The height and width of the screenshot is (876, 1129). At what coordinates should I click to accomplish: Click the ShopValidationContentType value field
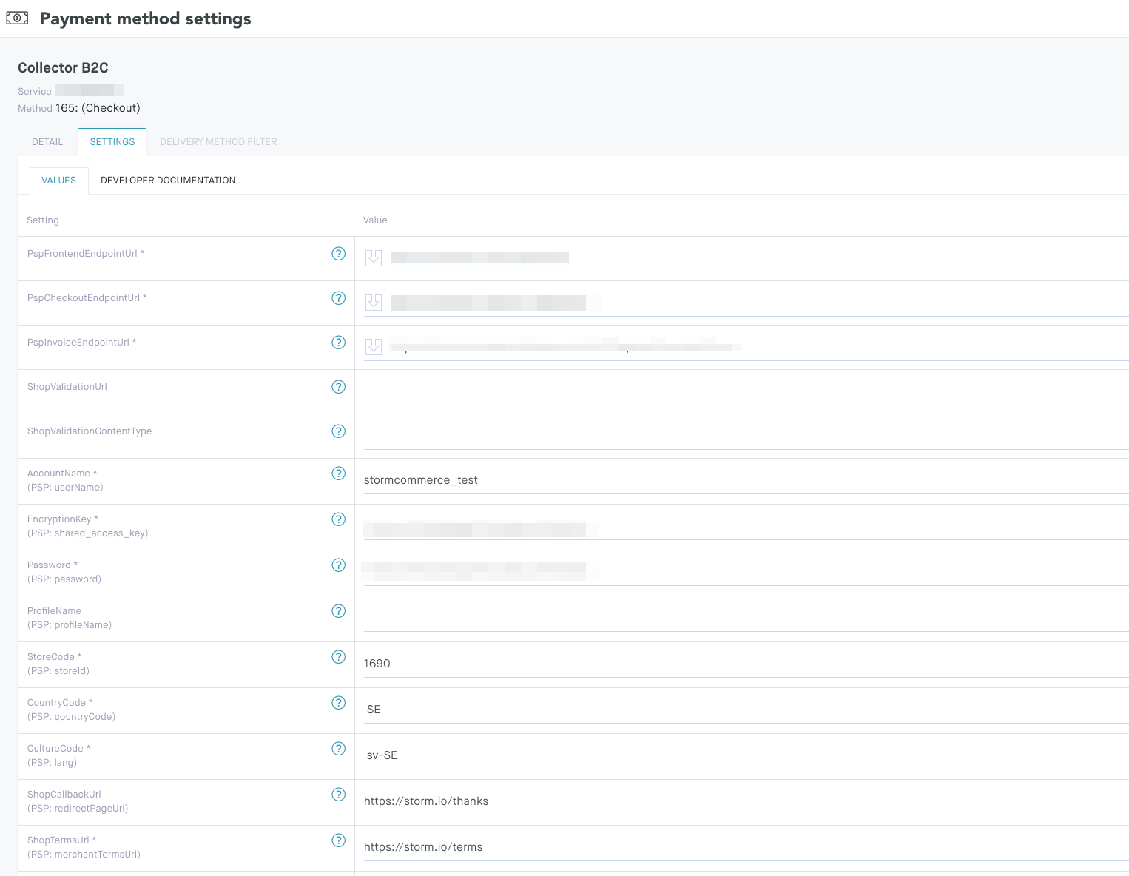(x=746, y=435)
